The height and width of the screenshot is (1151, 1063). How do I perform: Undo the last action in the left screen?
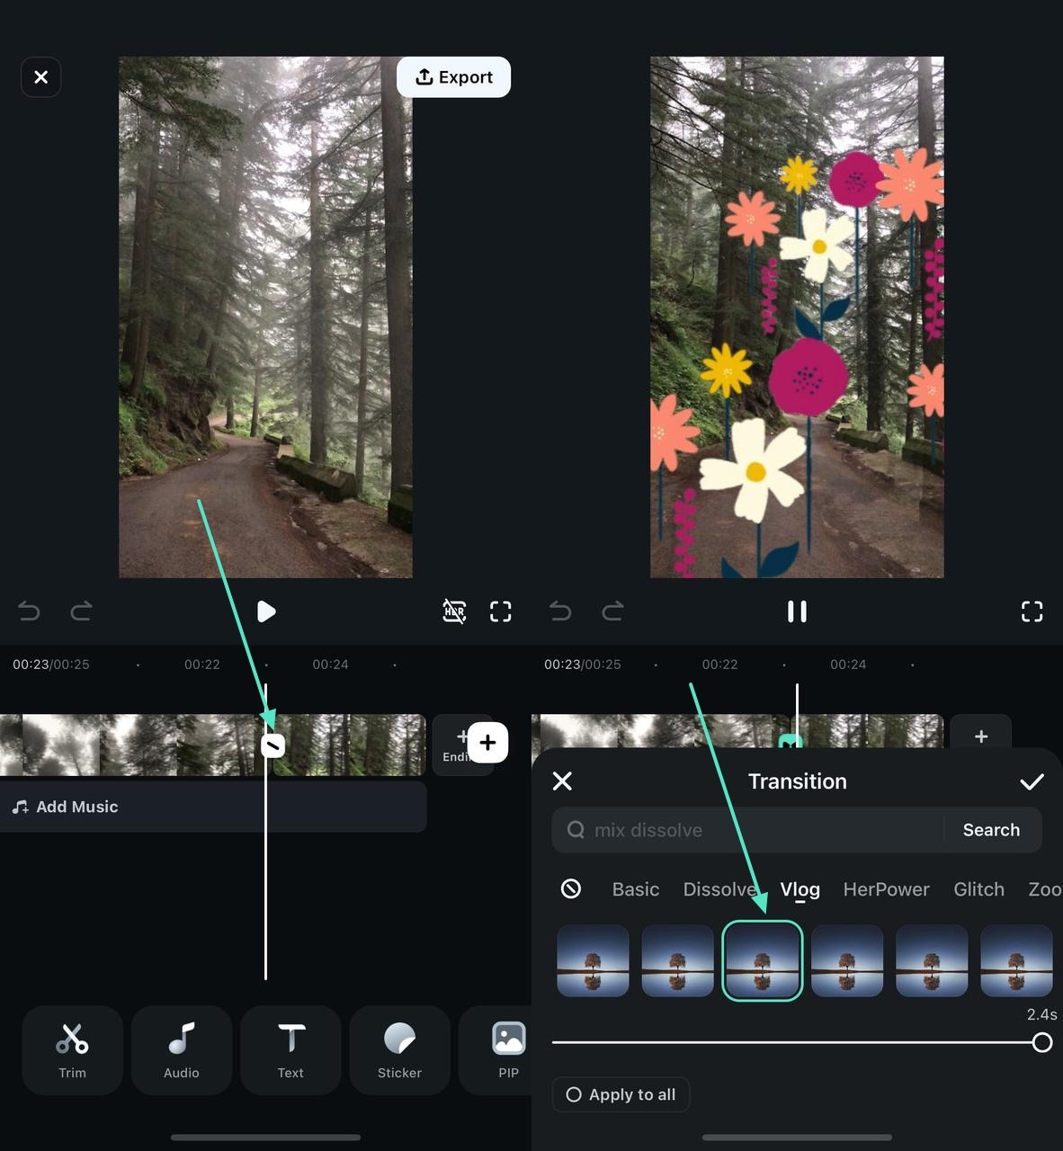[x=29, y=611]
